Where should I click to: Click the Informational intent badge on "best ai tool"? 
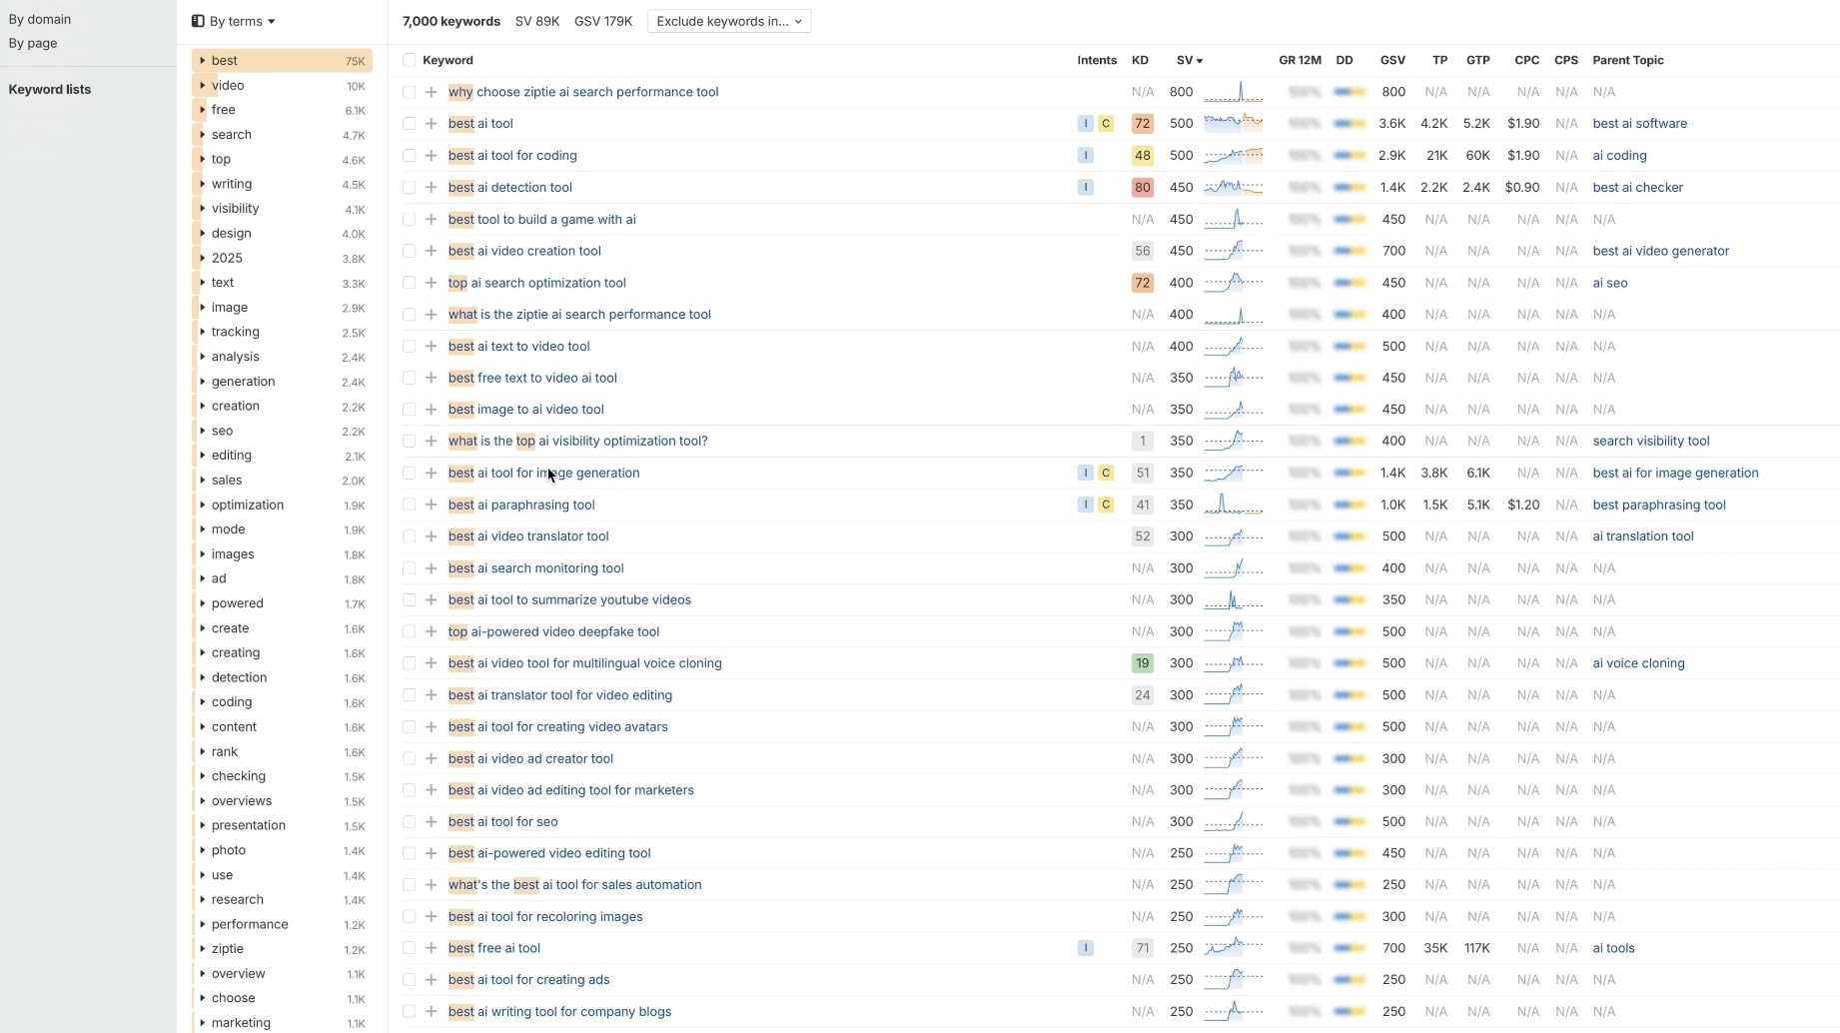click(1085, 123)
